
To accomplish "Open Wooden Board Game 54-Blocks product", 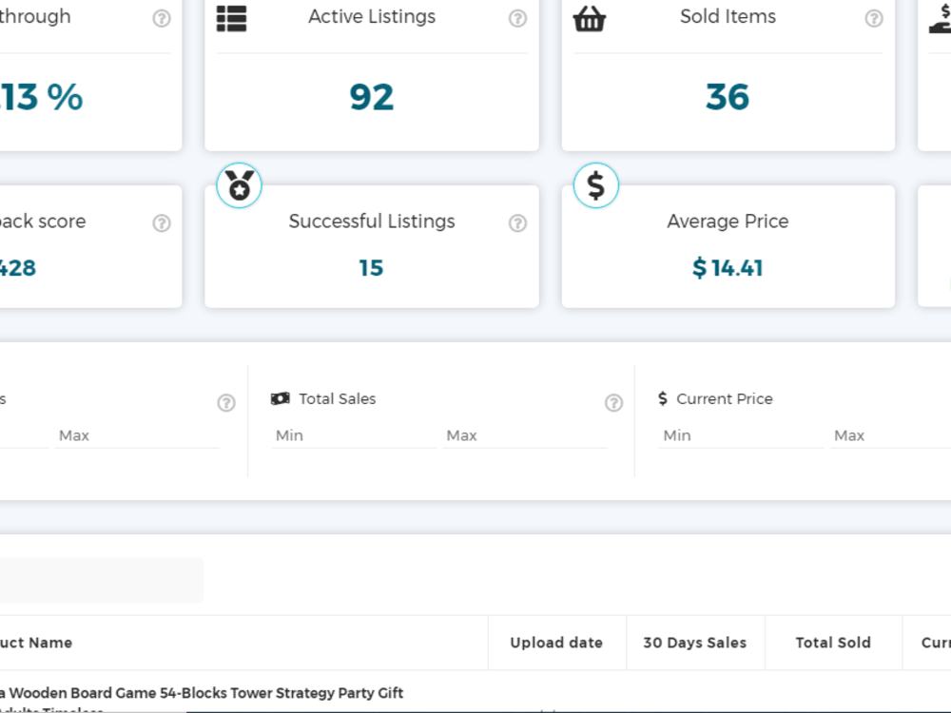I will click(x=202, y=693).
